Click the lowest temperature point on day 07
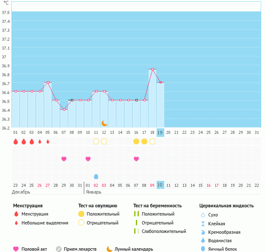The width and height of the screenshot is (265, 252). (64, 109)
